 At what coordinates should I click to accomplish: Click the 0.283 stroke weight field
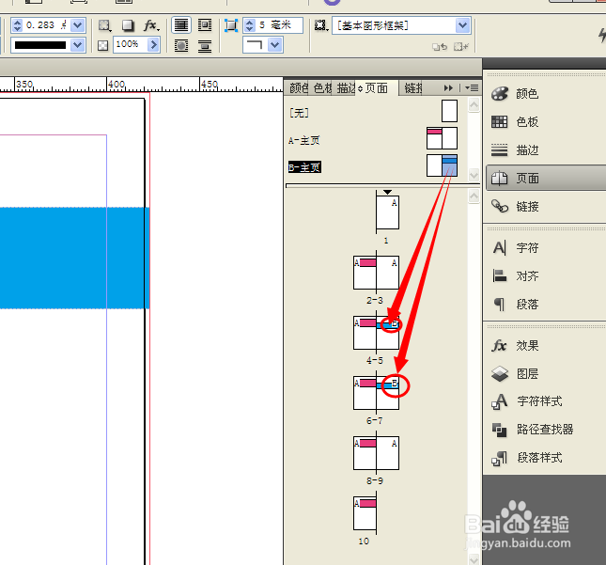click(46, 25)
